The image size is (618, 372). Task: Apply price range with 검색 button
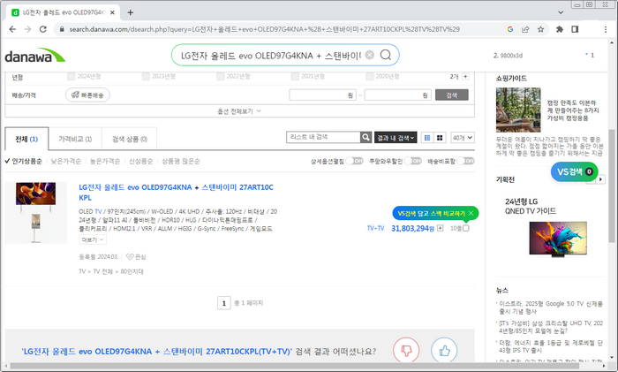452,95
